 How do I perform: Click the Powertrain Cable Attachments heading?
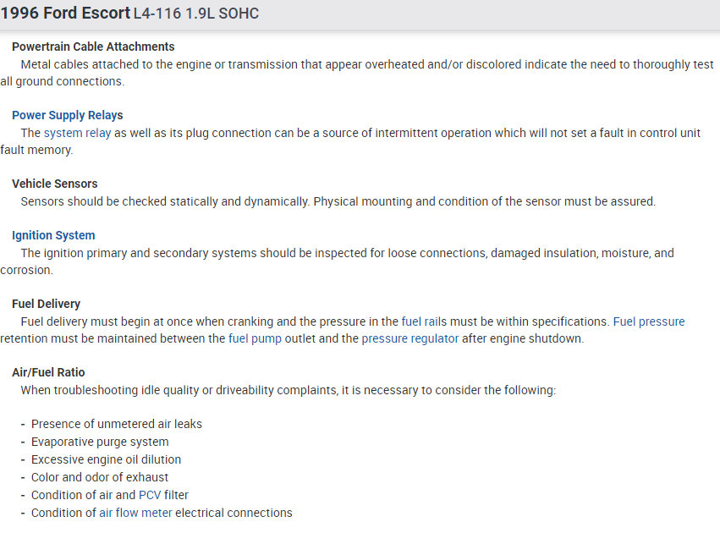[x=93, y=47]
